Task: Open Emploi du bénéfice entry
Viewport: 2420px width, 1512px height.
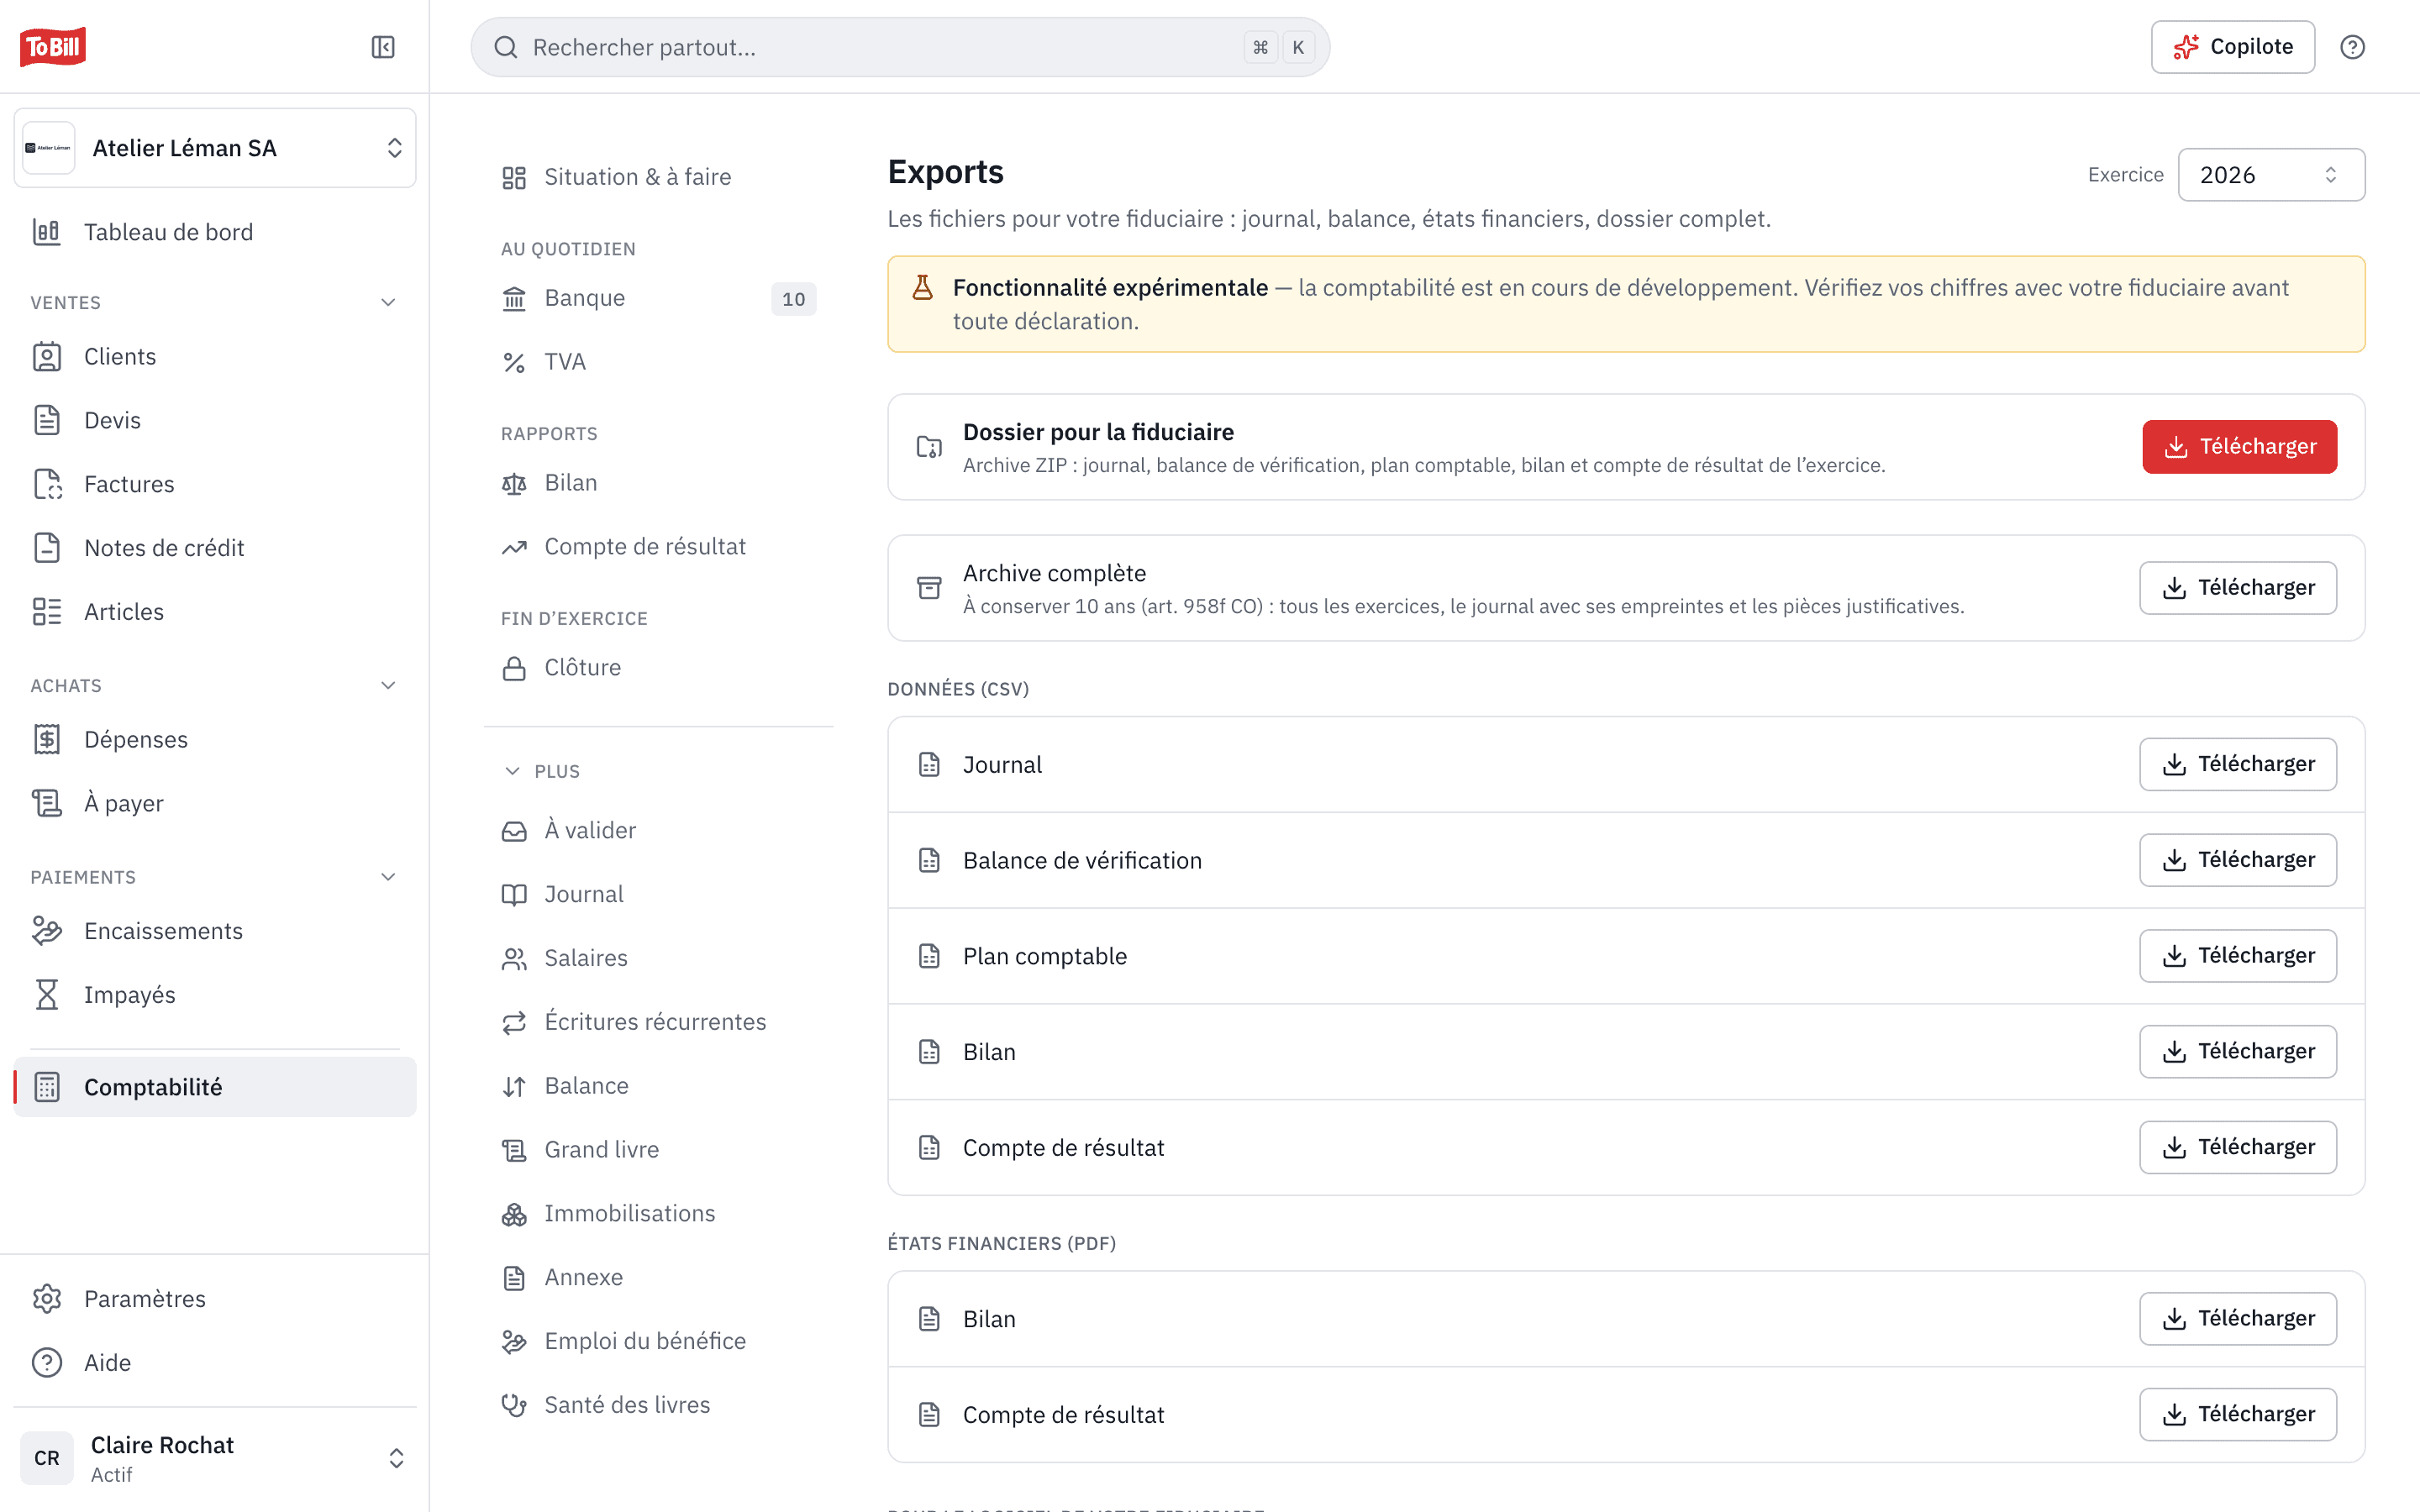Action: coord(659,1341)
